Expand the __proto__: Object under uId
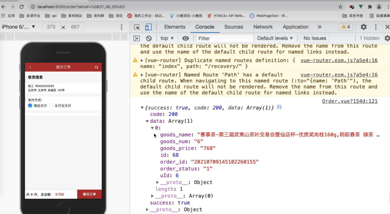Screen dimensions: 390x214 [157, 182]
